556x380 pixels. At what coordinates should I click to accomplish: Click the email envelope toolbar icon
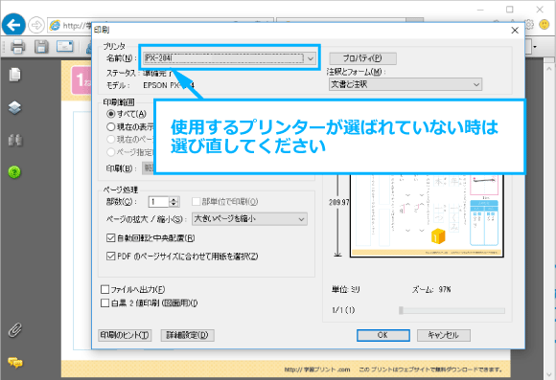coord(65,46)
